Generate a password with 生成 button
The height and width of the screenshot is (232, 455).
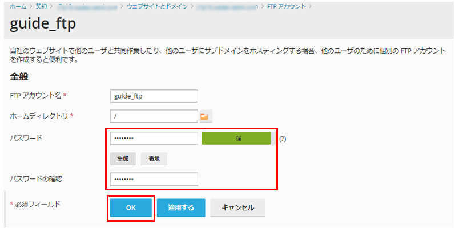click(x=123, y=158)
